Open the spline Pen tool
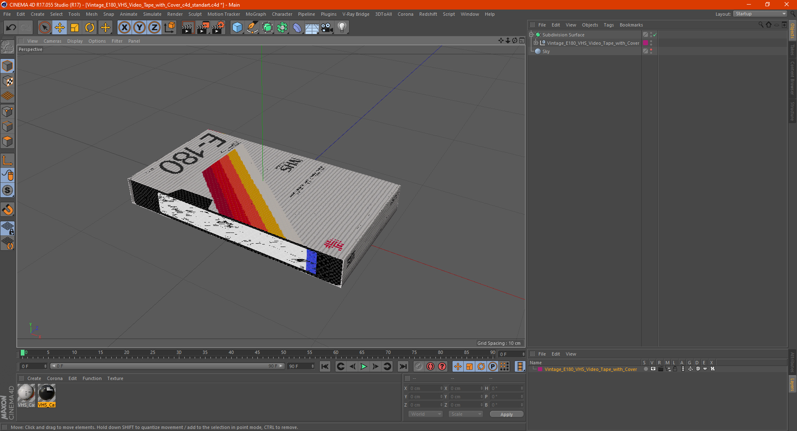Image resolution: width=797 pixels, height=431 pixels. (252, 28)
